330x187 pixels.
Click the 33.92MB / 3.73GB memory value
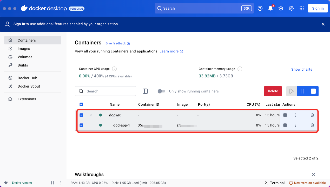tap(216, 76)
